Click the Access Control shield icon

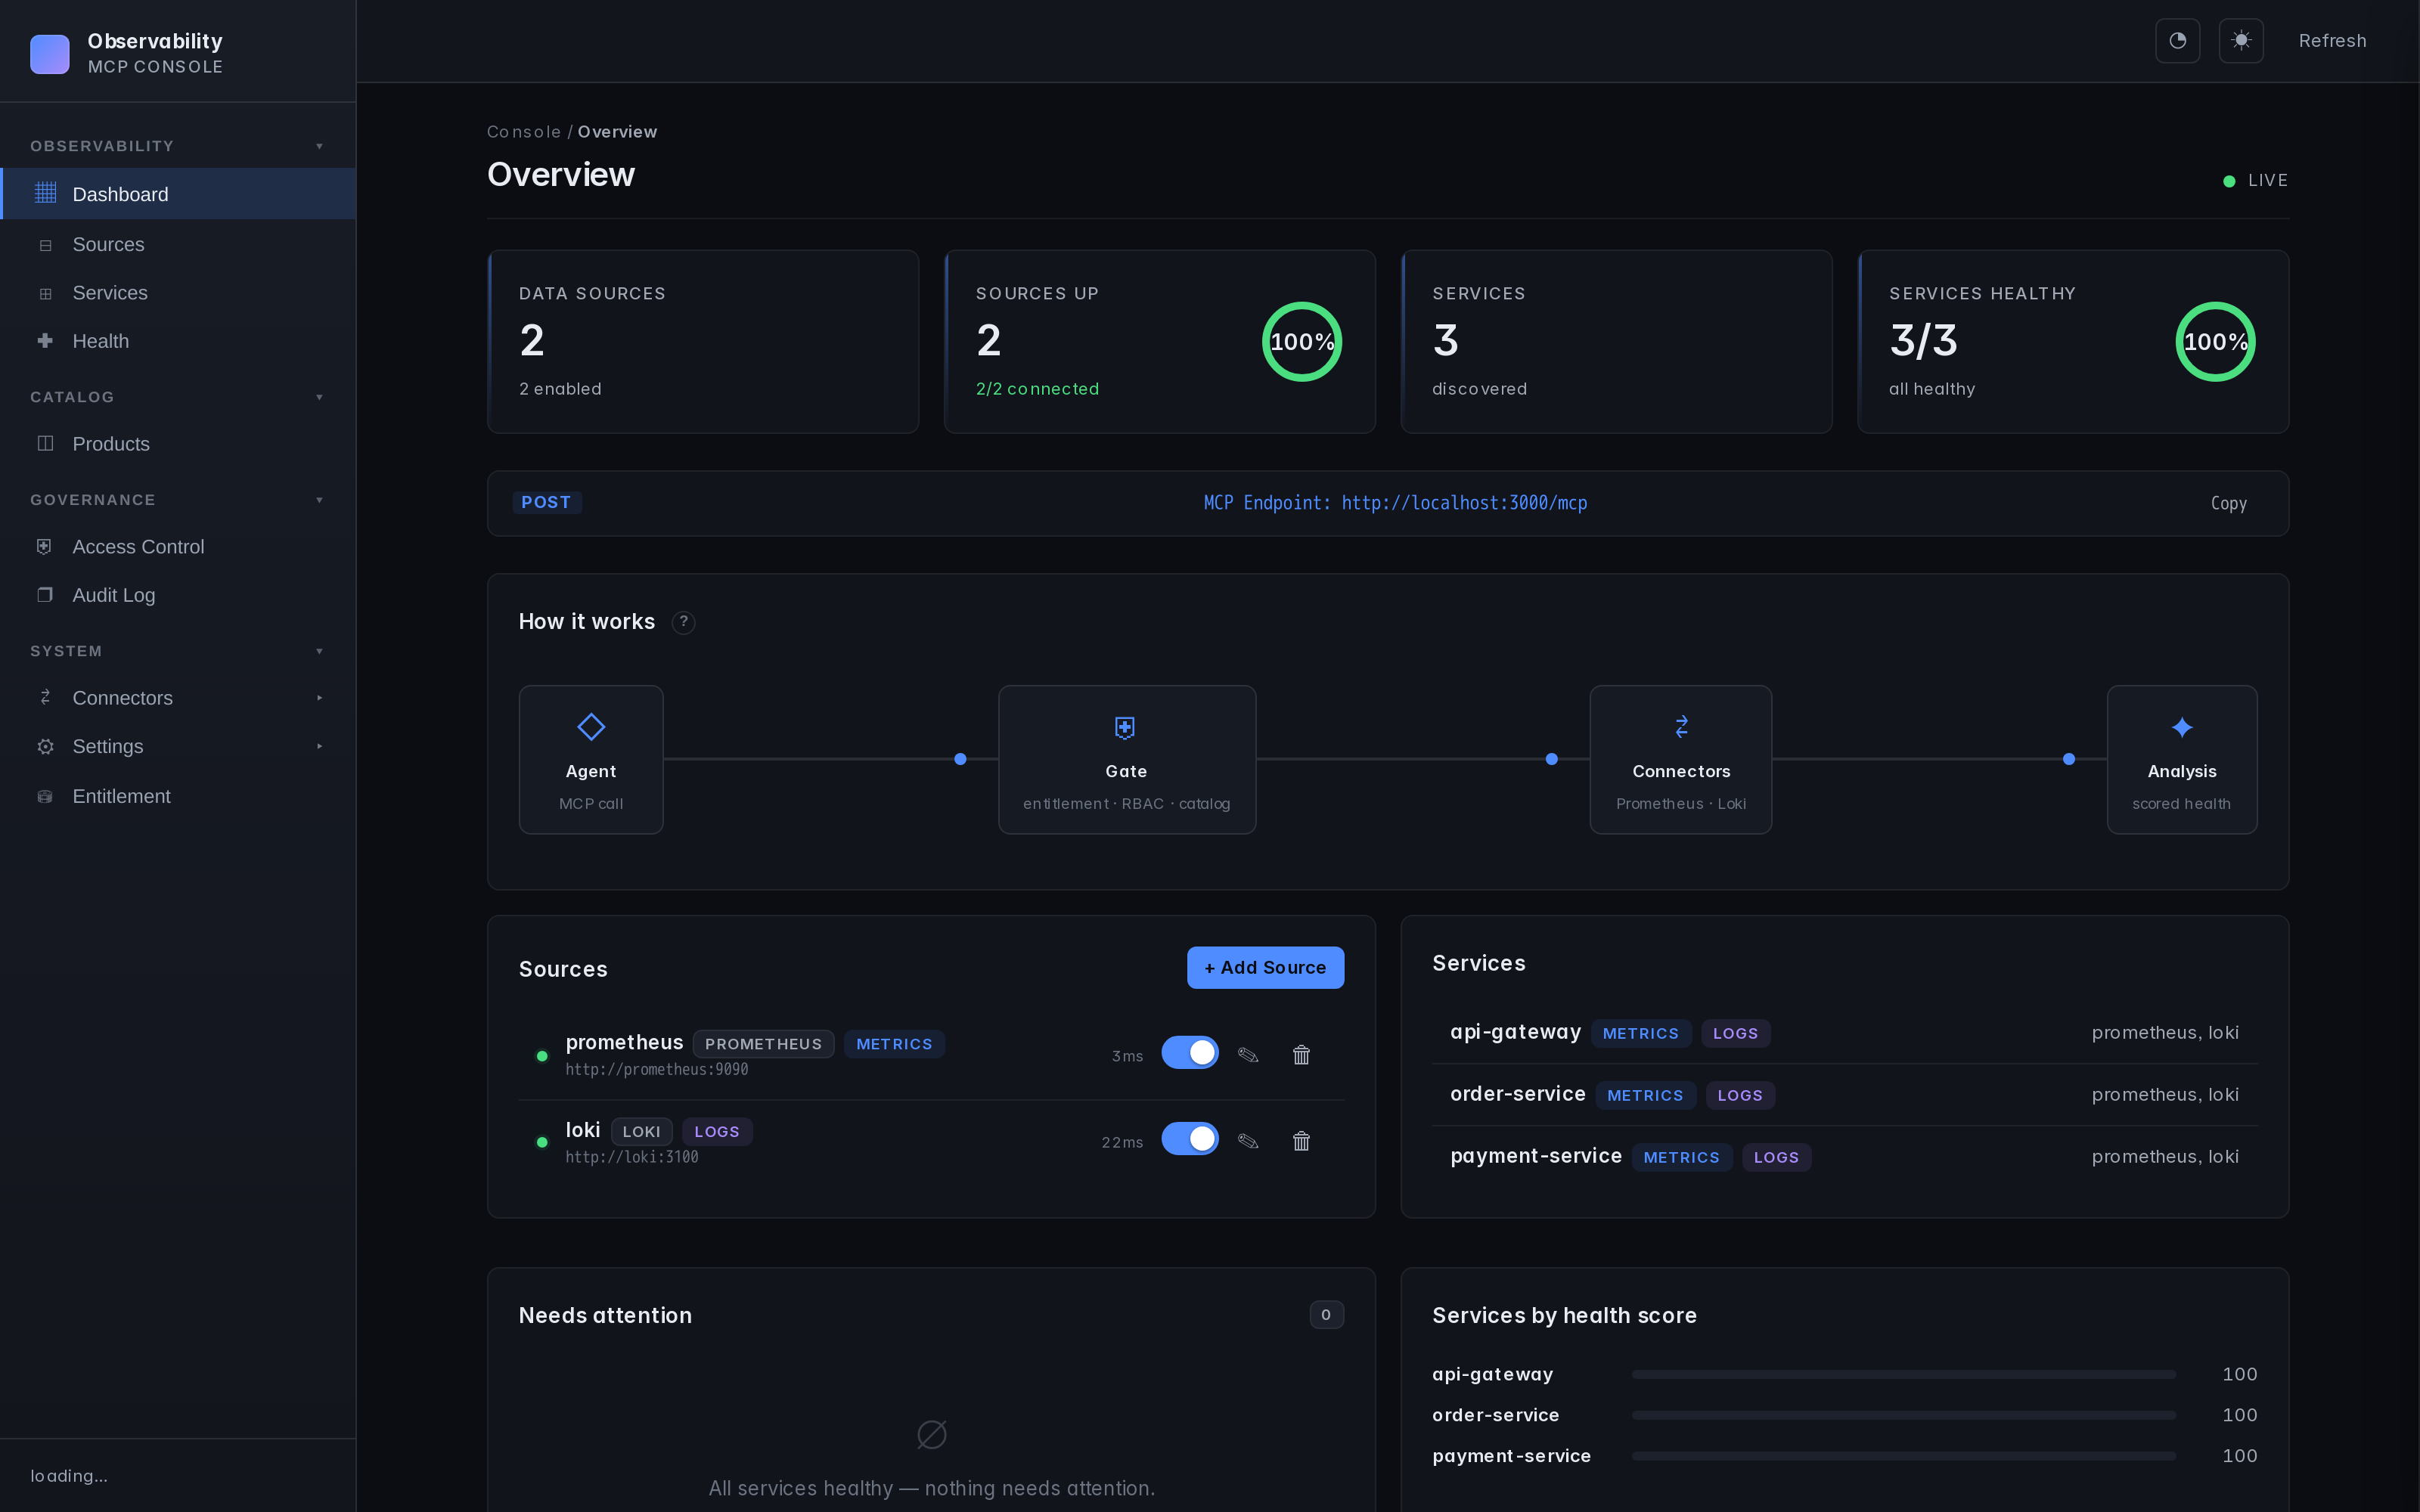point(45,546)
